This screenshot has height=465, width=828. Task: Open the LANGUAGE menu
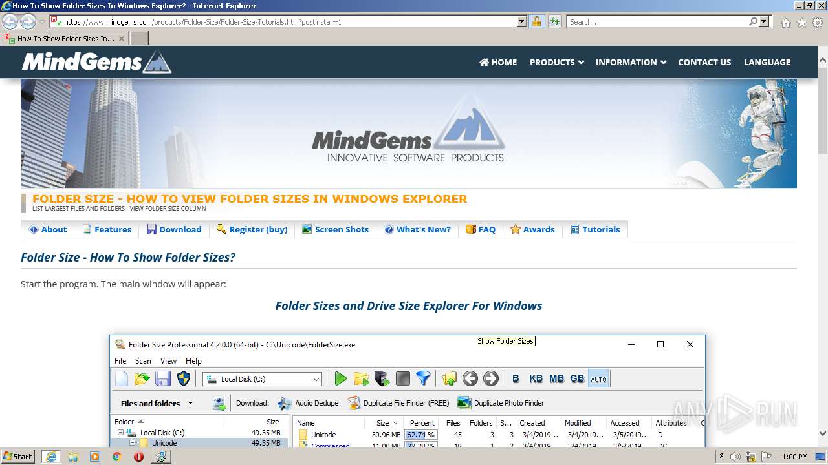click(x=767, y=62)
